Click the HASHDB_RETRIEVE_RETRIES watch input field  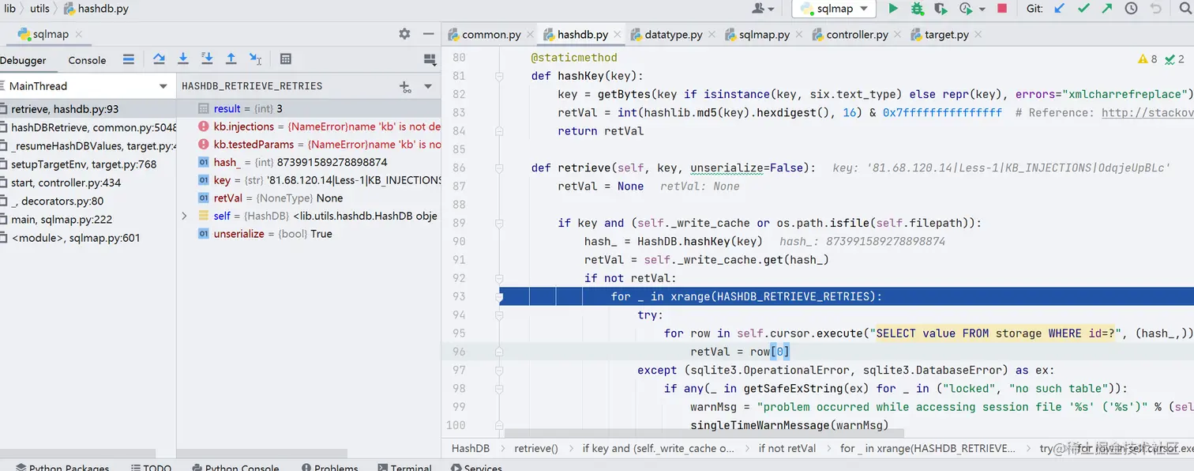pyautogui.click(x=284, y=86)
